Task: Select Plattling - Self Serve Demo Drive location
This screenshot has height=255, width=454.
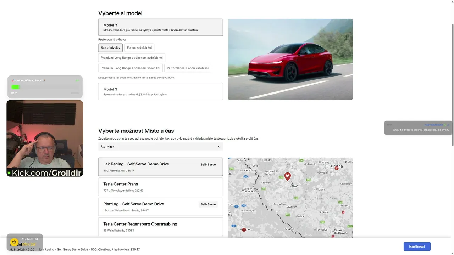Action: tap(161, 207)
